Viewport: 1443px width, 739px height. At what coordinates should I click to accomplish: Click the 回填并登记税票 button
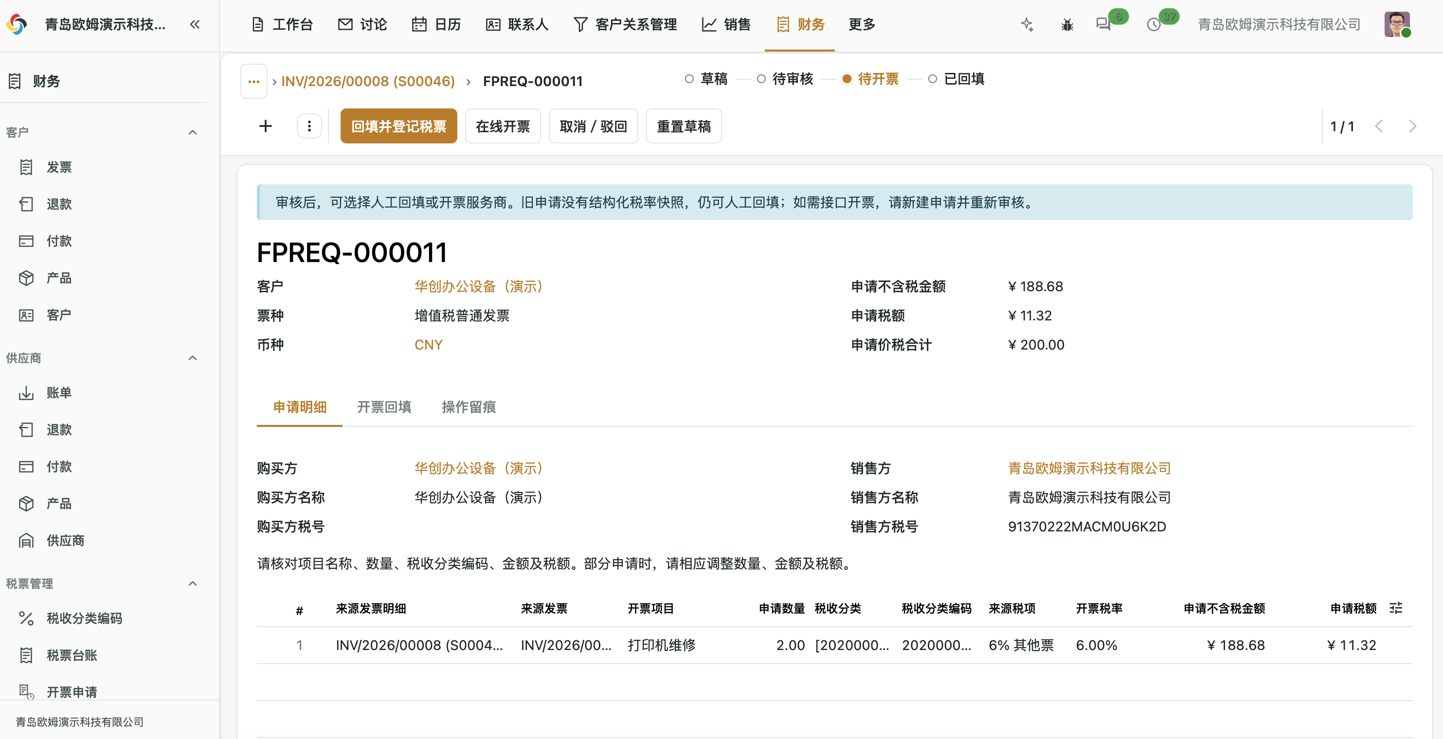(399, 126)
